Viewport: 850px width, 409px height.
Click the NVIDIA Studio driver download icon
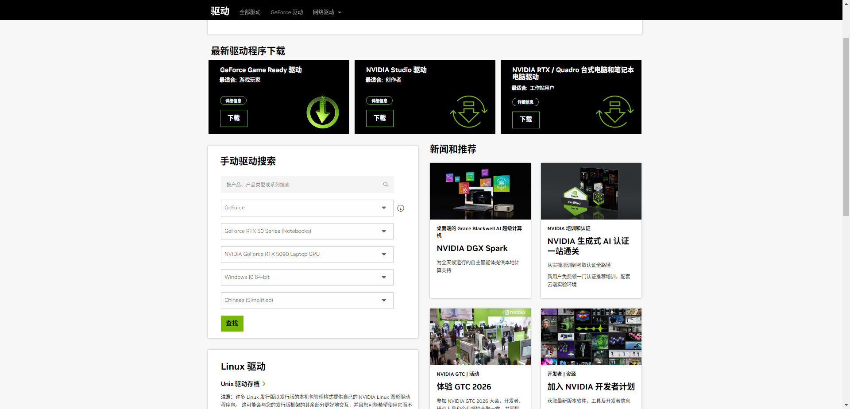469,112
